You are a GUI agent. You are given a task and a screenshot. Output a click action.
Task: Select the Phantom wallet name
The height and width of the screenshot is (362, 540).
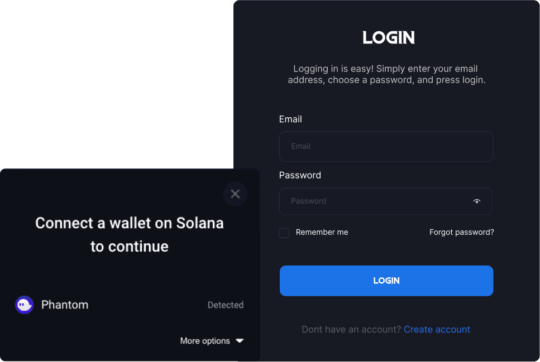tap(65, 305)
